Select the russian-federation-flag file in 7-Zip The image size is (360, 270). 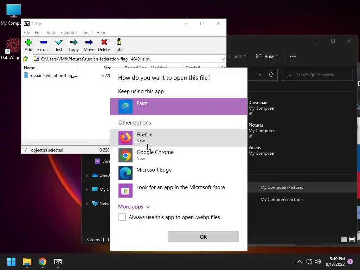[x=51, y=76]
